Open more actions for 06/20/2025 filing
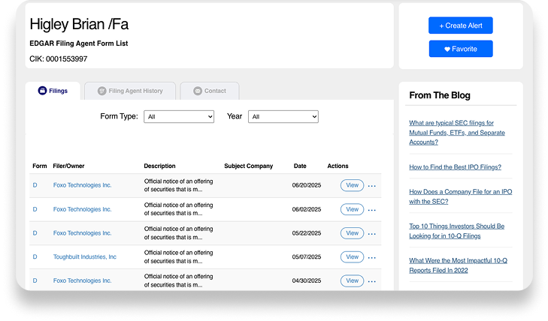Image resolution: width=548 pixels, height=321 pixels. click(x=371, y=186)
